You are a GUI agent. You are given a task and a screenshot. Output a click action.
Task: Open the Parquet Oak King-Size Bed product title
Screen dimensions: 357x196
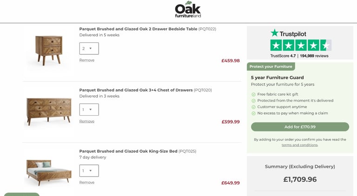(128, 151)
